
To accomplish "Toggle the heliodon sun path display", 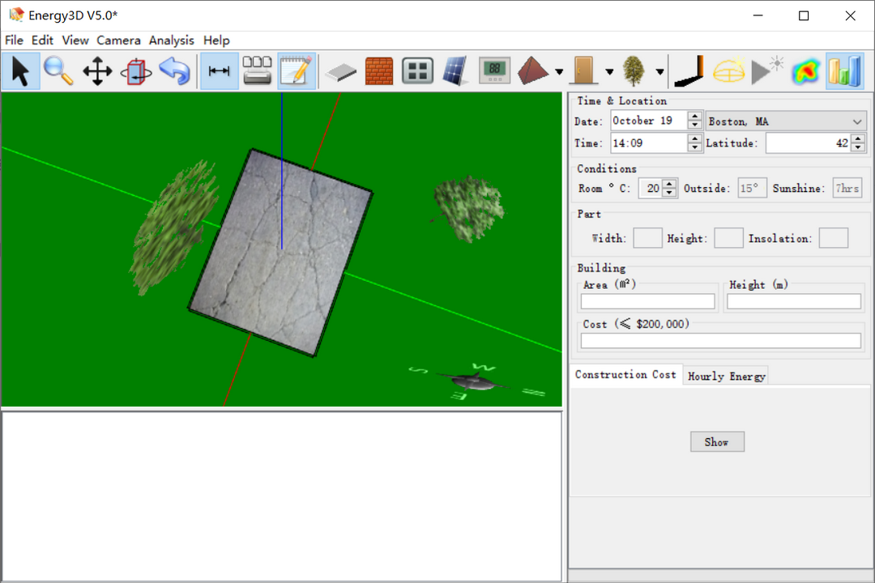I will click(x=728, y=71).
